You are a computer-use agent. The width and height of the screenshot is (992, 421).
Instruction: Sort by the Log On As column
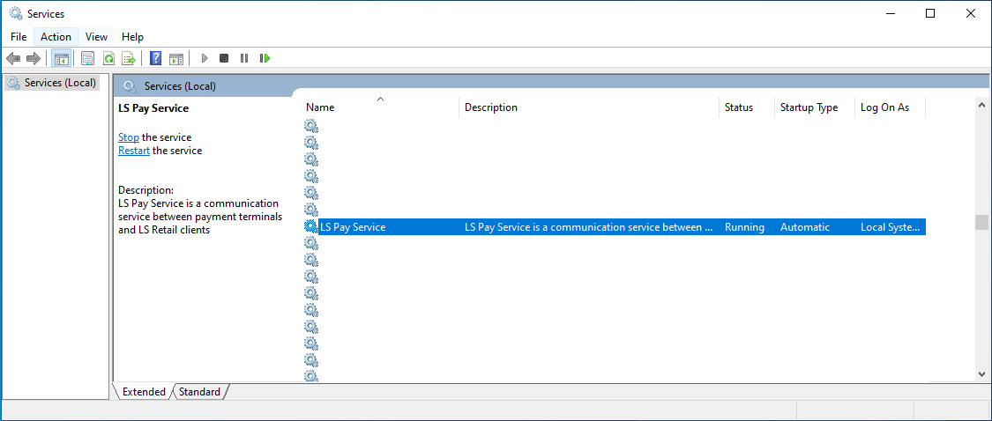(890, 107)
